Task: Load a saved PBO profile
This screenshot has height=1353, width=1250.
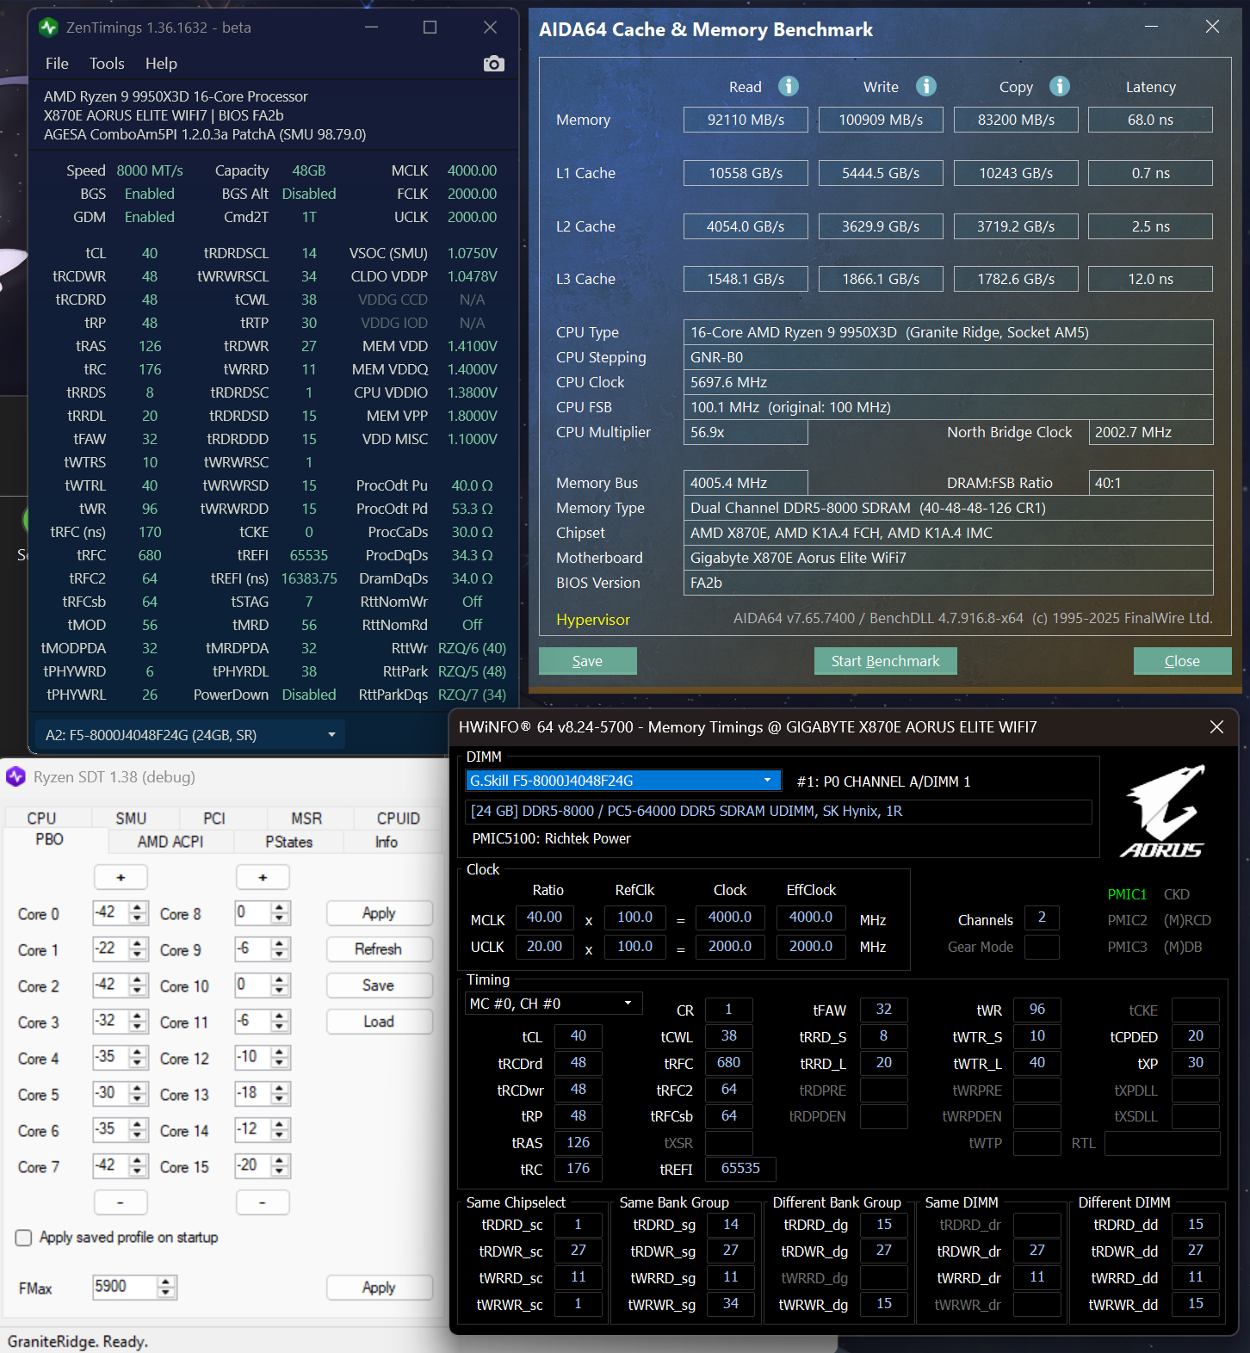Action: (x=379, y=1022)
